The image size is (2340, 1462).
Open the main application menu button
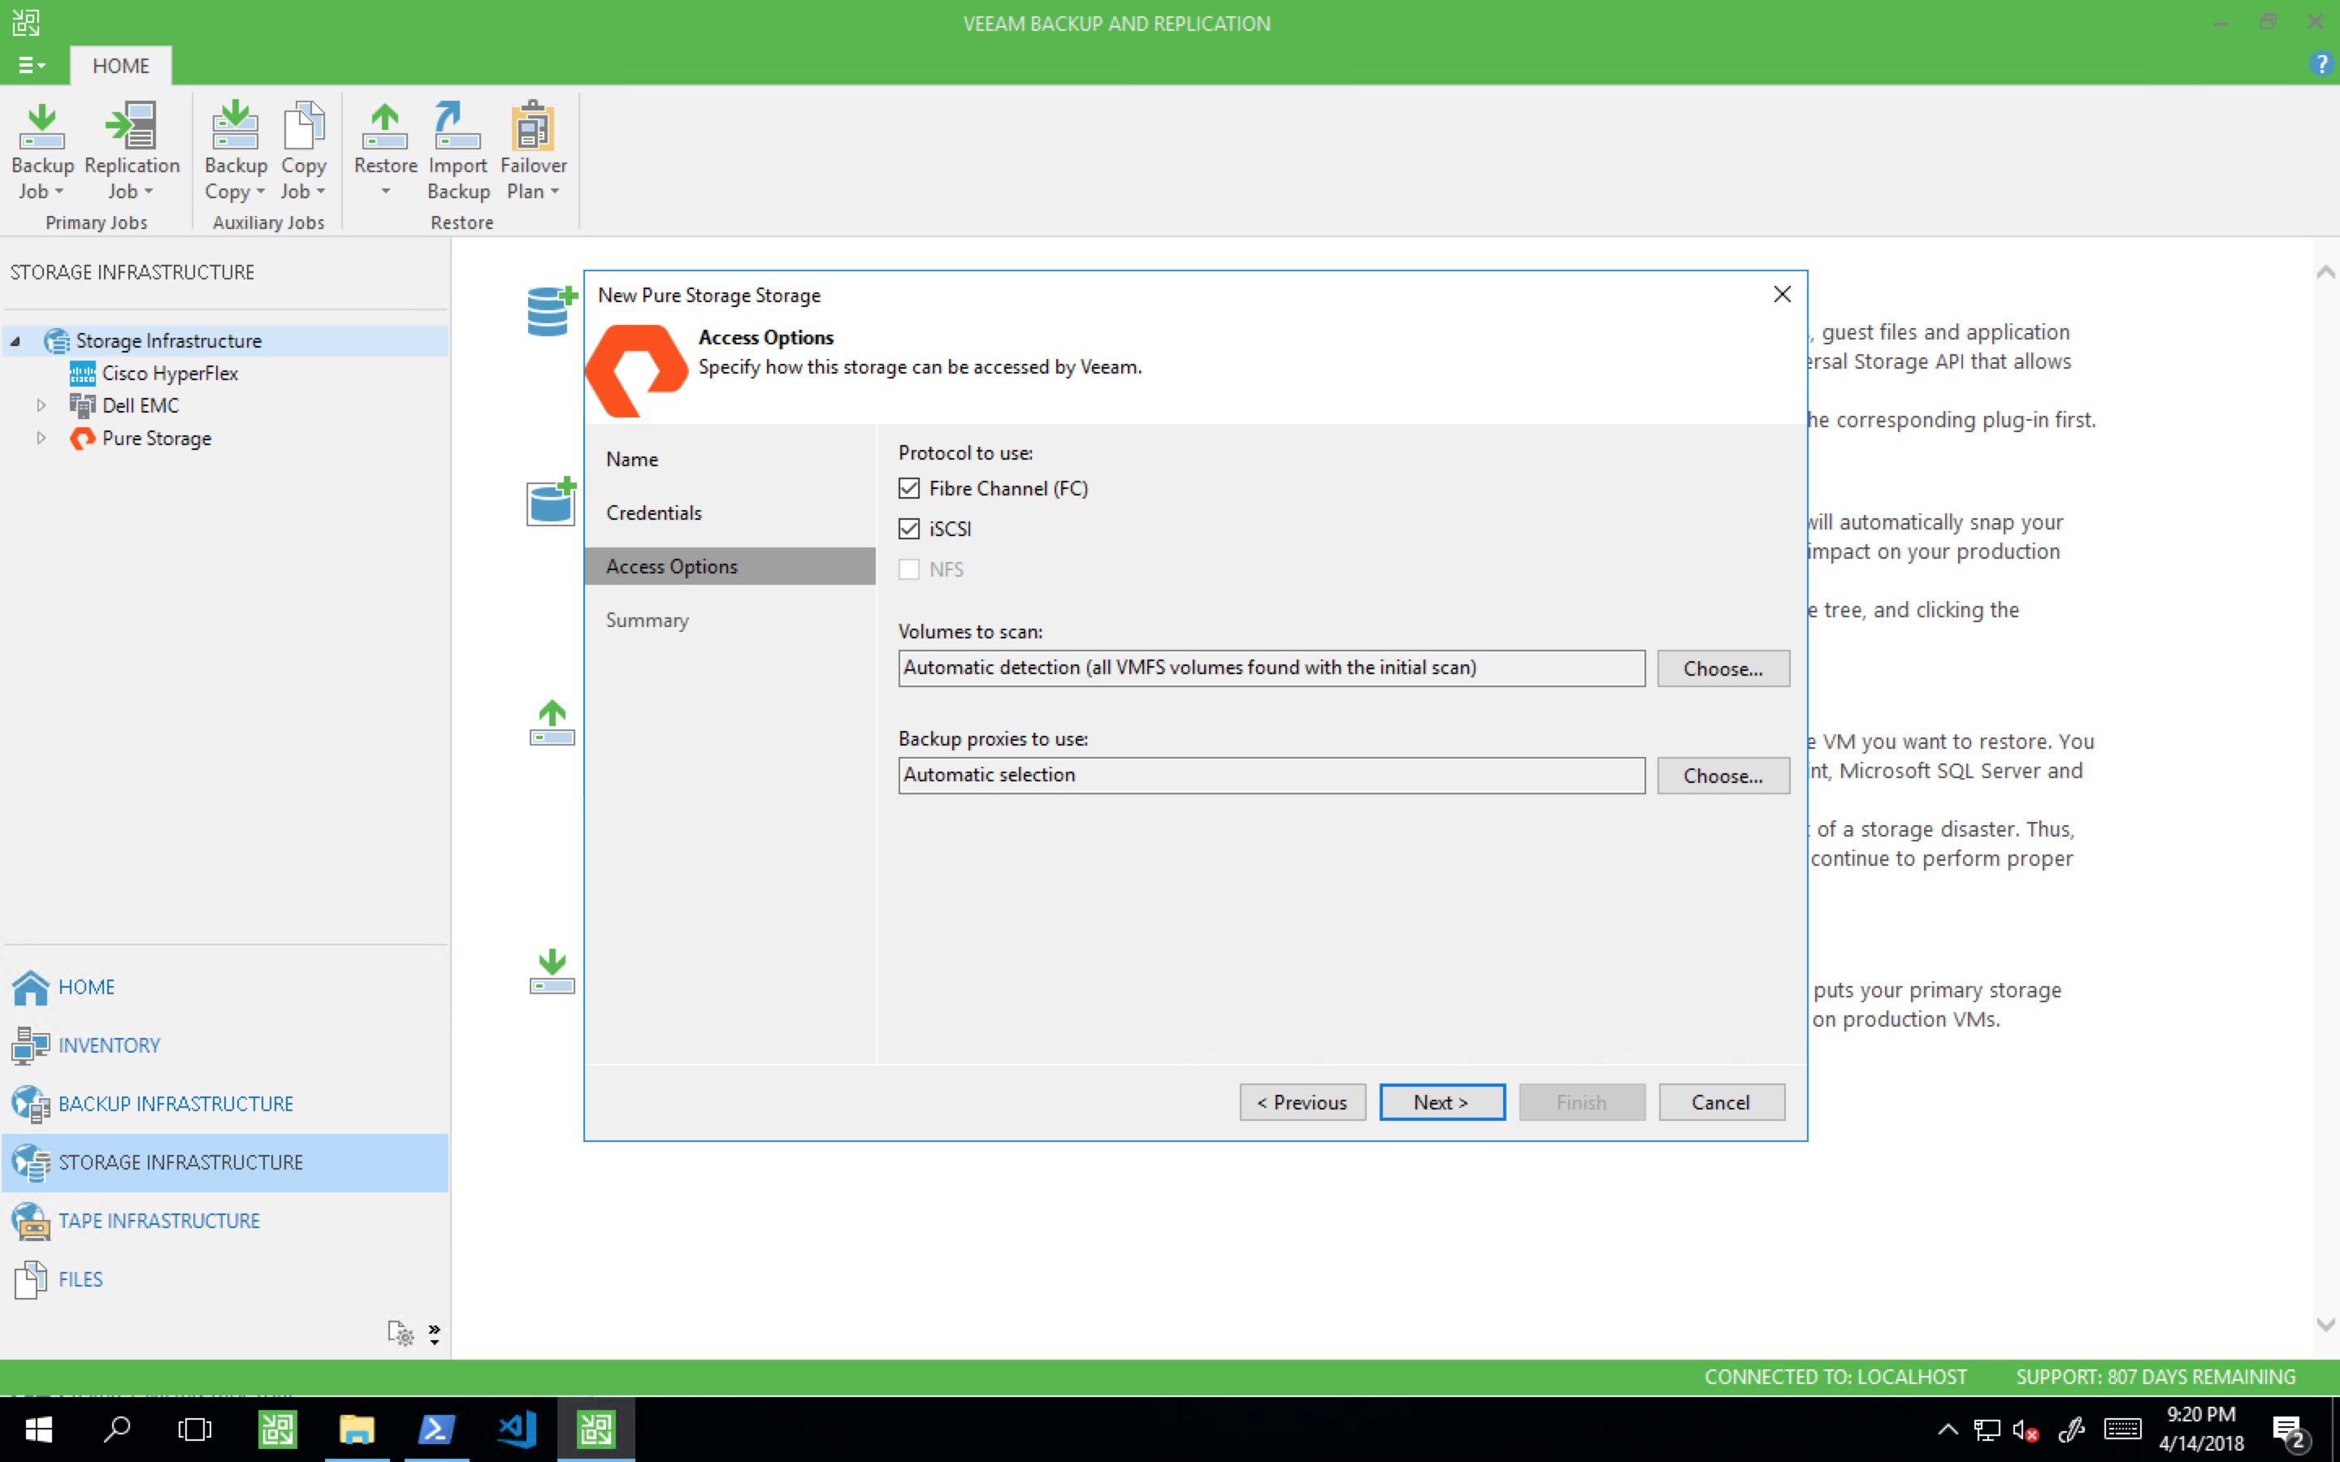coord(32,65)
